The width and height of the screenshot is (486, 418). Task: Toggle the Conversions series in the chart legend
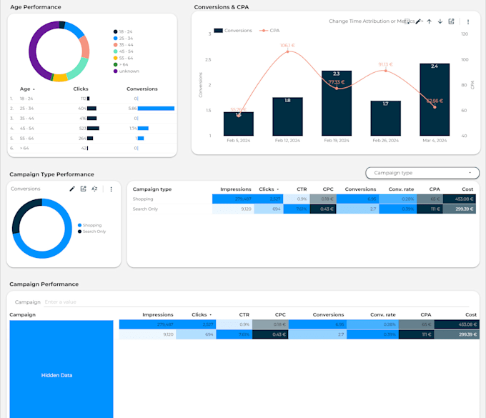(233, 30)
